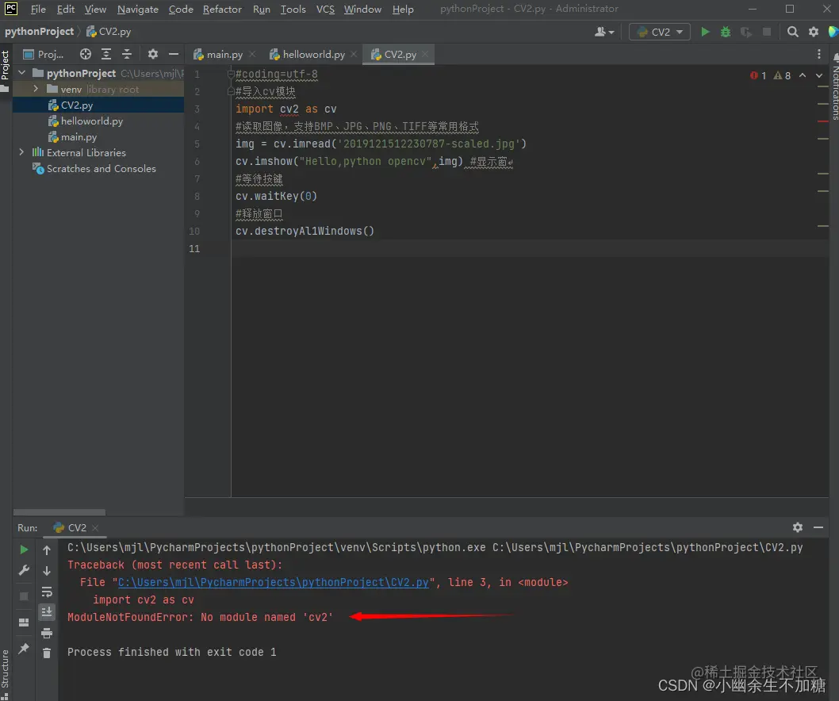The width and height of the screenshot is (839, 701).
Task: Open the user account icon menu
Action: (604, 32)
